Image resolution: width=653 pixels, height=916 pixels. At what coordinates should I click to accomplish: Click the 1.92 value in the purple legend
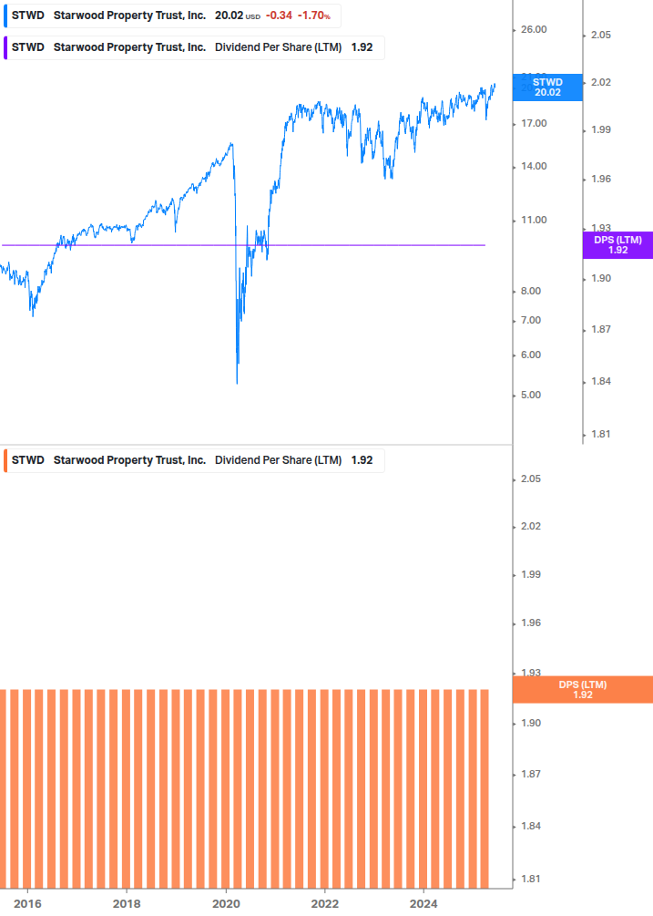[x=362, y=48]
